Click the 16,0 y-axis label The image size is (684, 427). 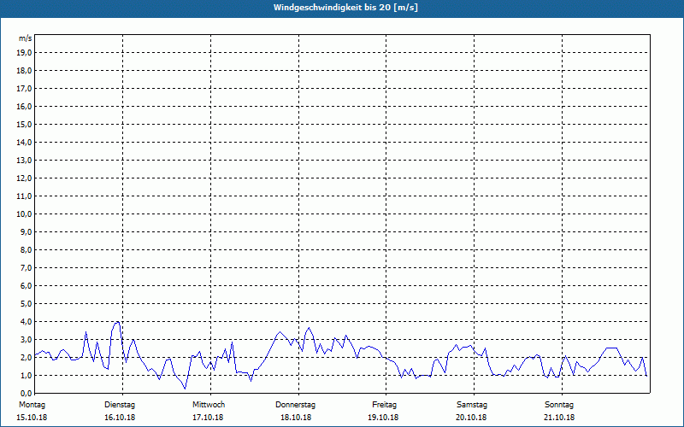tap(24, 106)
